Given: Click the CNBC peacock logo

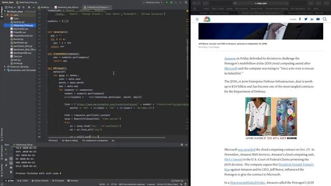Looking at the screenshot, I should (x=207, y=19).
